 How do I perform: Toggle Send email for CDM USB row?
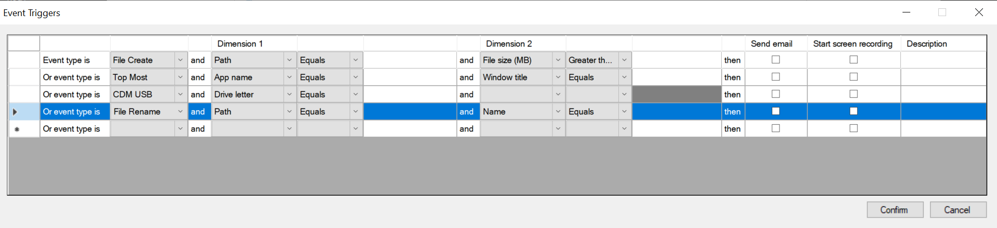(776, 94)
